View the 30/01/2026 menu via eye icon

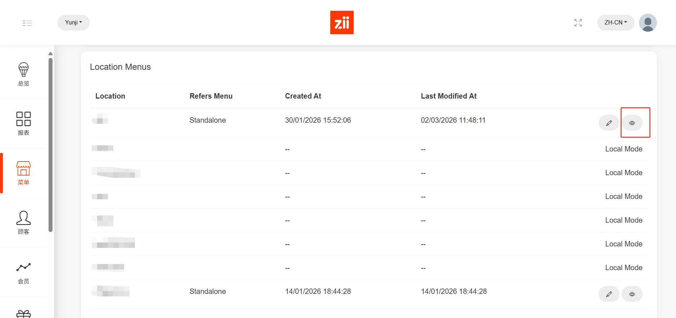tap(632, 123)
